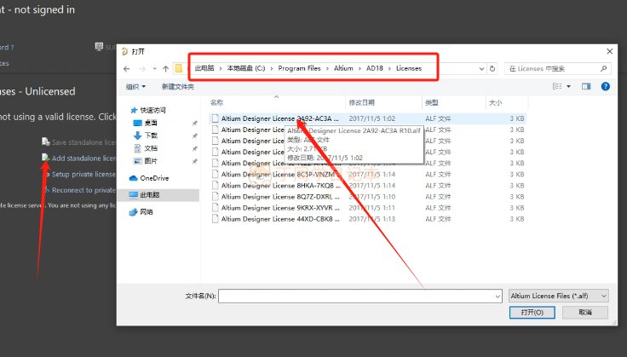Select the Downloads (下载) folder in sidebar
The height and width of the screenshot is (357, 627).
coord(150,135)
